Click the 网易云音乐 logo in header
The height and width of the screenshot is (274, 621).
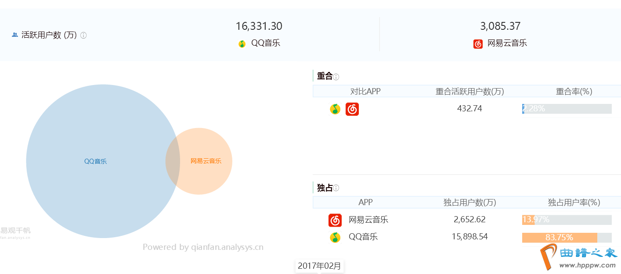[478, 44]
